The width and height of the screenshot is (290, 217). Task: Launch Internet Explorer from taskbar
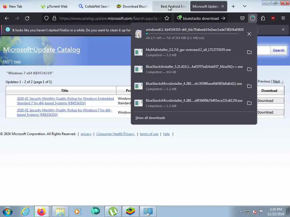[25, 211]
